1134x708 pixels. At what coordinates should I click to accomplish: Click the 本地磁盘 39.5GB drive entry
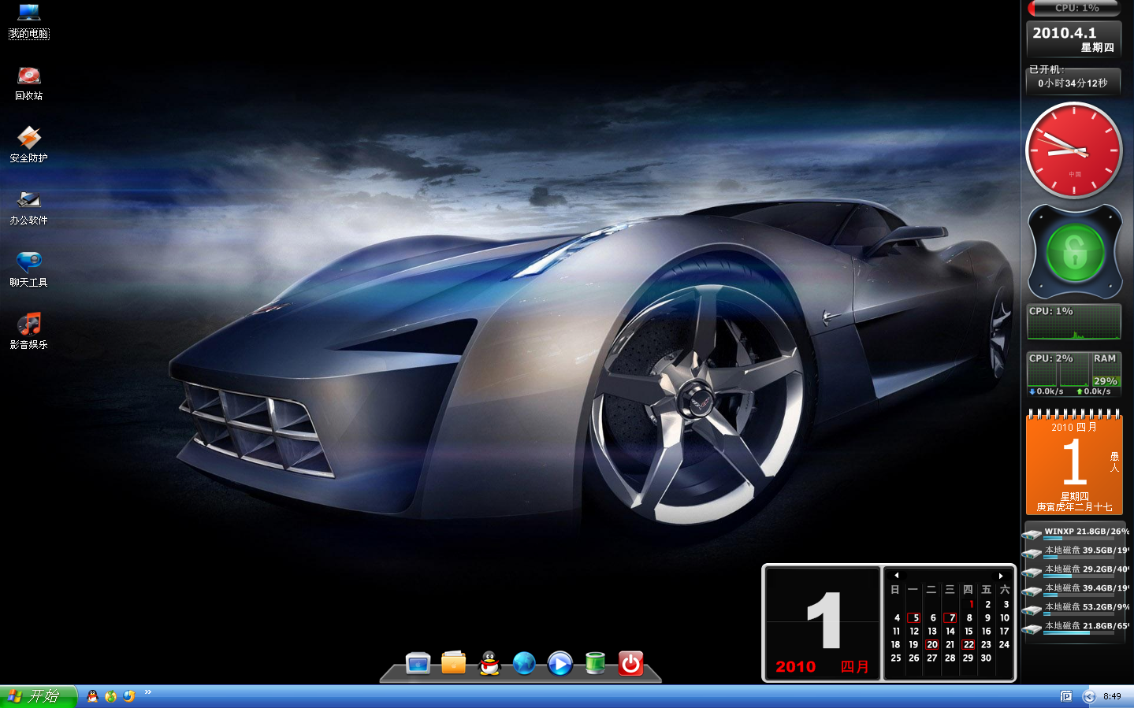(1076, 552)
